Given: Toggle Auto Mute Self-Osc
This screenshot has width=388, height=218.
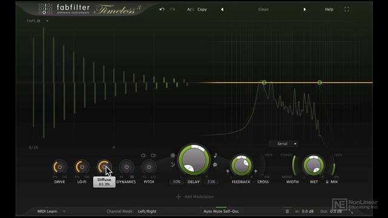Looking at the screenshot, I should [x=221, y=211].
